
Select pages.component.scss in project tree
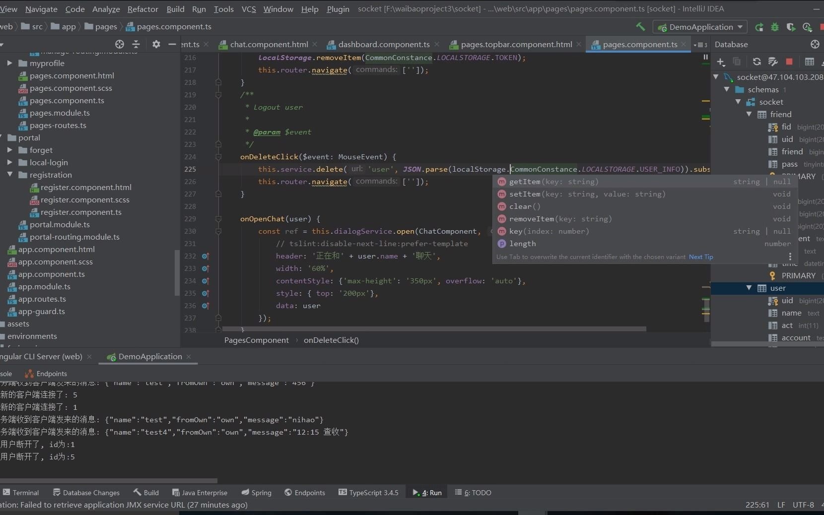70,88
